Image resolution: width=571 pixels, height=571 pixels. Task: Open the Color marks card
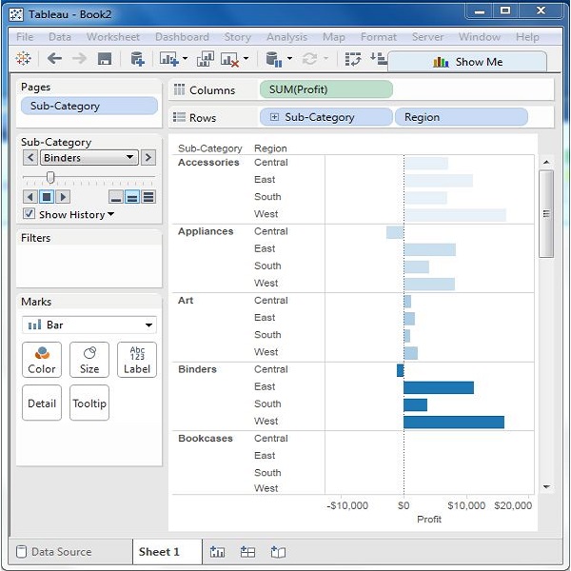coord(42,360)
